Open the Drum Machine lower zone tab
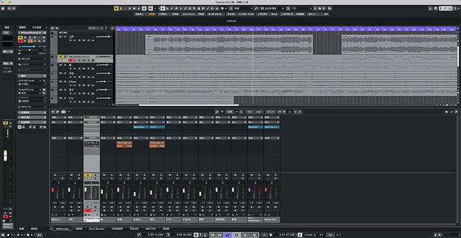The height and width of the screenshot is (238, 461). pos(97,229)
